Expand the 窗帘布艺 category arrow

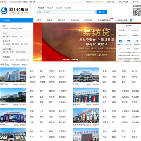(x=31, y=41)
